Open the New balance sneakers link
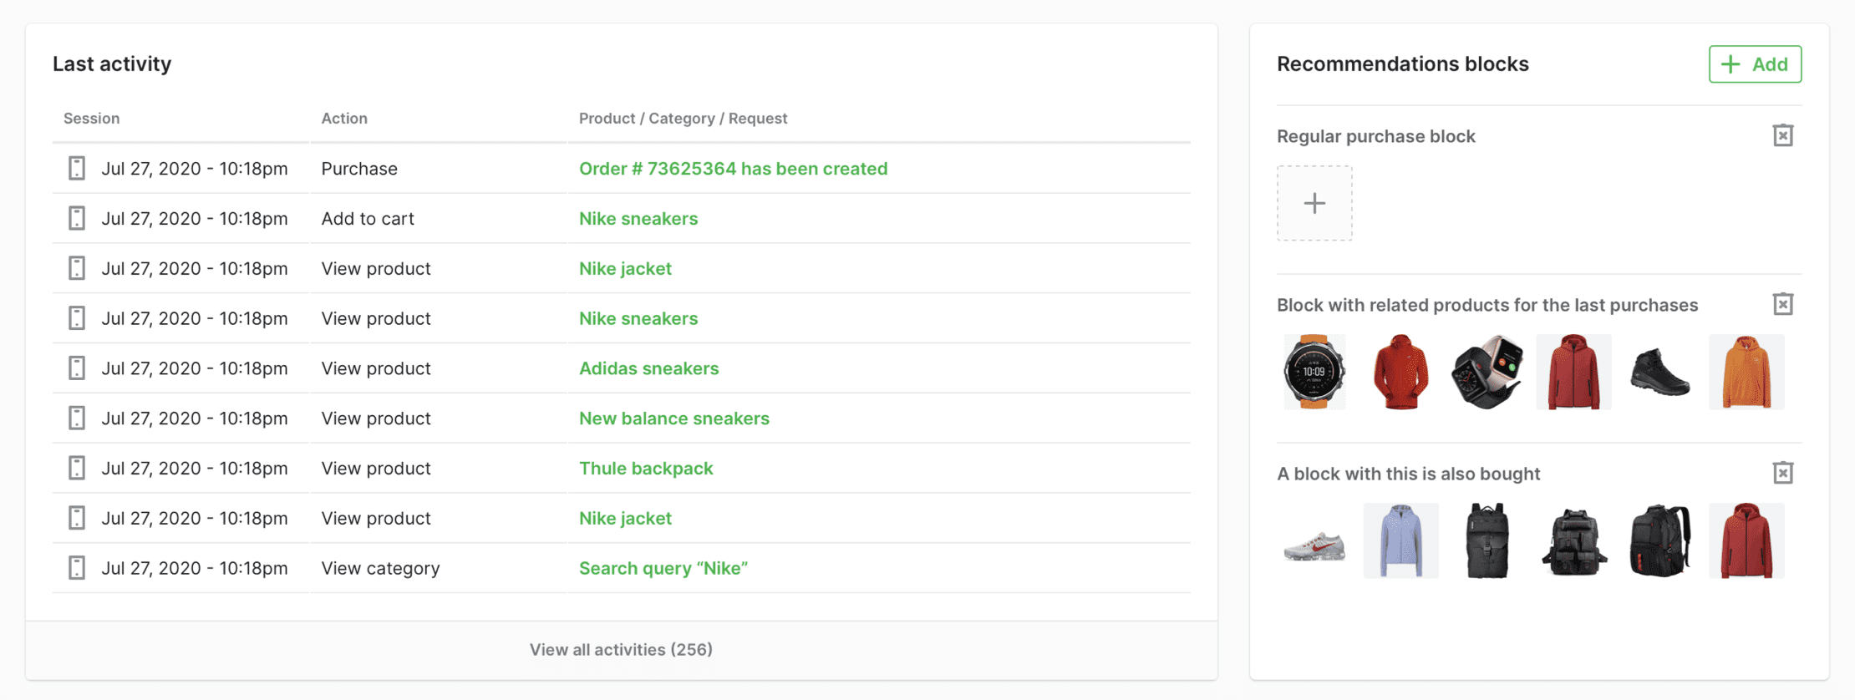1855x700 pixels. pos(673,418)
